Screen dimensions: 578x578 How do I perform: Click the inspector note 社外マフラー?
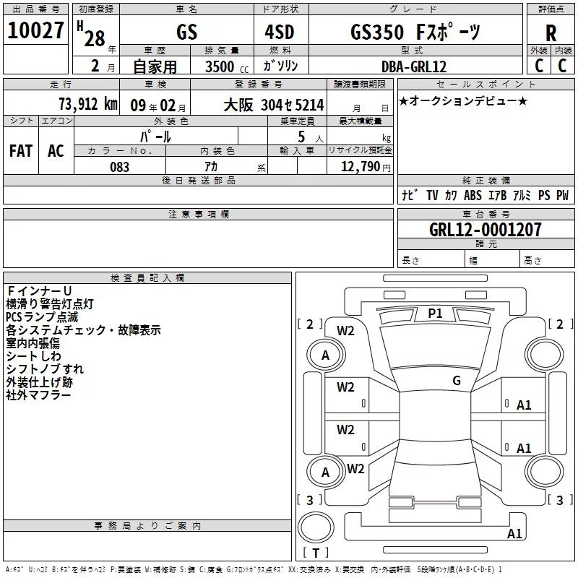(38, 395)
